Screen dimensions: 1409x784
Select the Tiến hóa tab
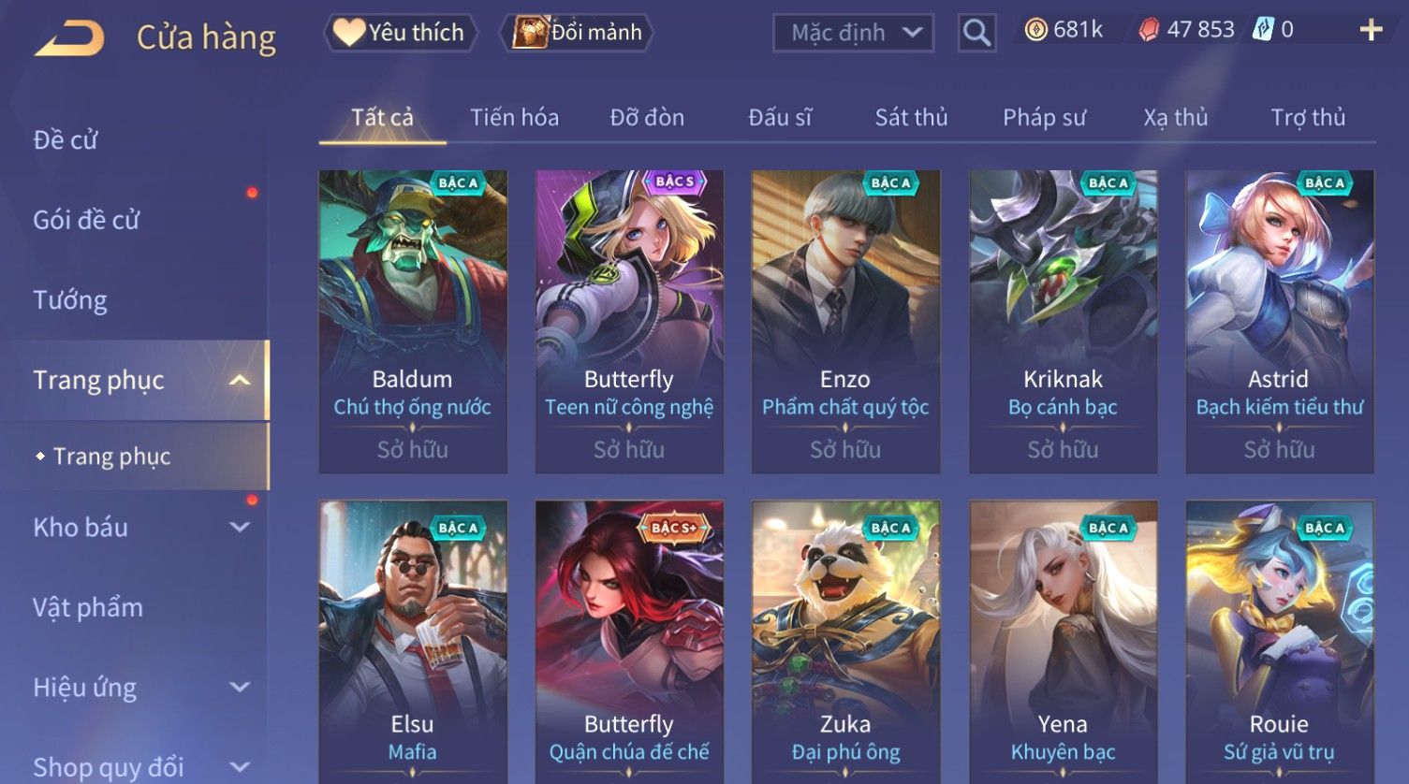click(514, 117)
